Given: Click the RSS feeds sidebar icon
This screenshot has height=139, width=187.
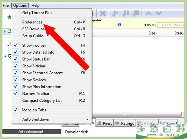Looking at the screenshot, I should point(9,44).
